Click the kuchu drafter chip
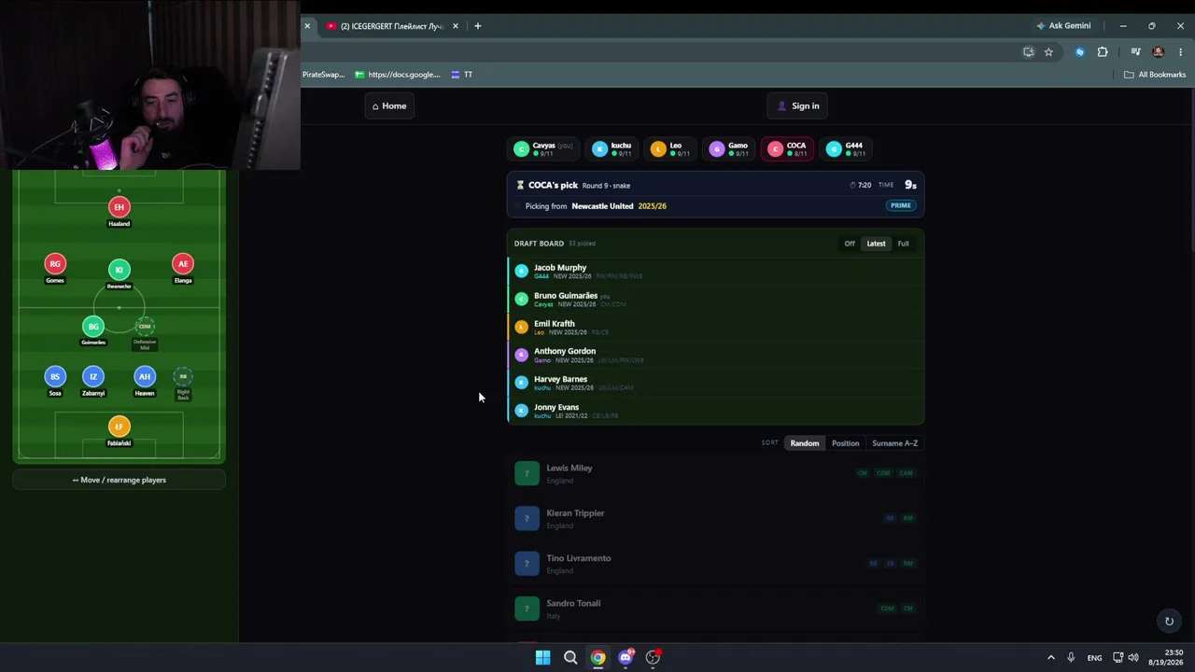1195x672 pixels. [x=612, y=148]
